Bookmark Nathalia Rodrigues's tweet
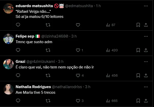 [x=138, y=101]
